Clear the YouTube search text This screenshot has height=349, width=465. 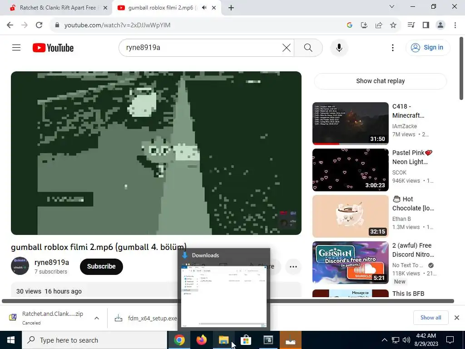tap(287, 48)
